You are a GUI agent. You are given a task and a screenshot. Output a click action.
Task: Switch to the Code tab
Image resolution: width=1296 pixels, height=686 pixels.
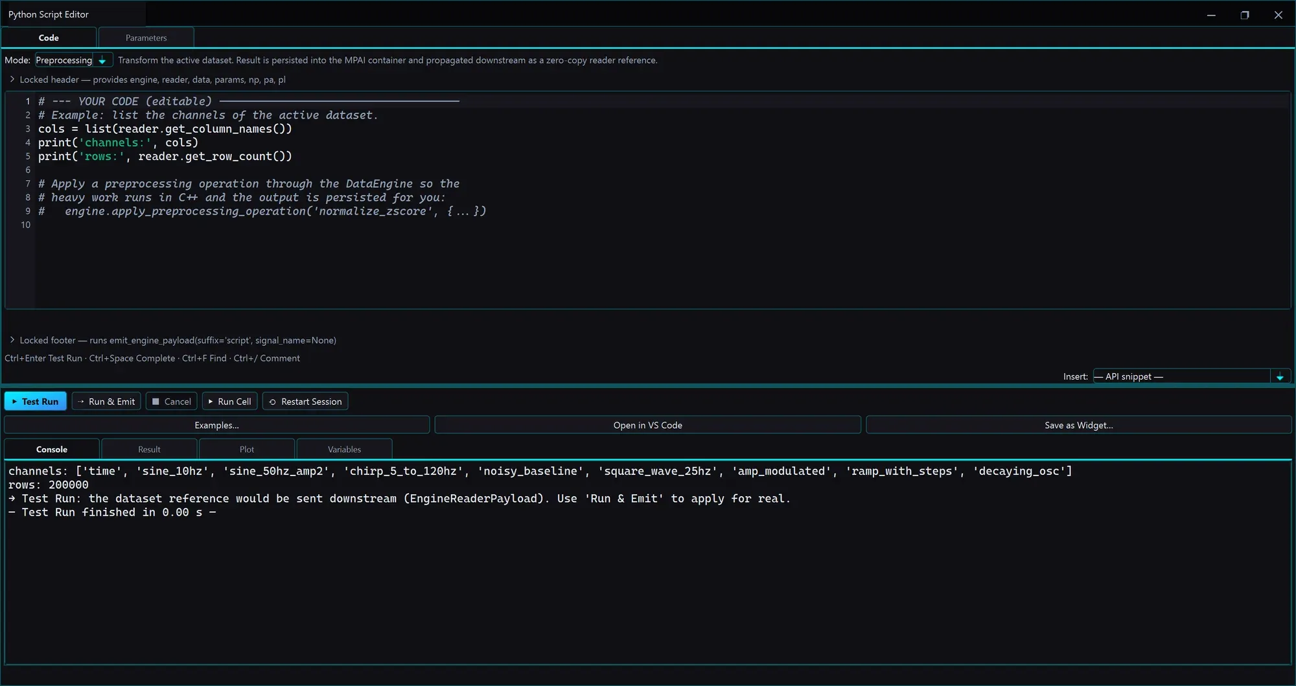[x=49, y=38]
